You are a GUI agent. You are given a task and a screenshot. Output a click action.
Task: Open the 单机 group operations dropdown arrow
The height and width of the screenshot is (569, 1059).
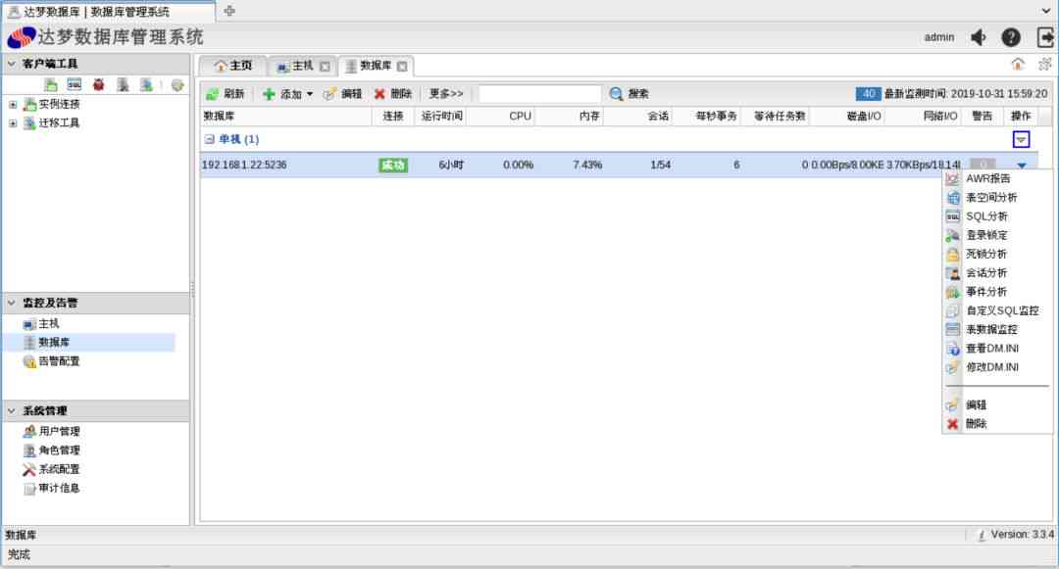pos(1021,139)
